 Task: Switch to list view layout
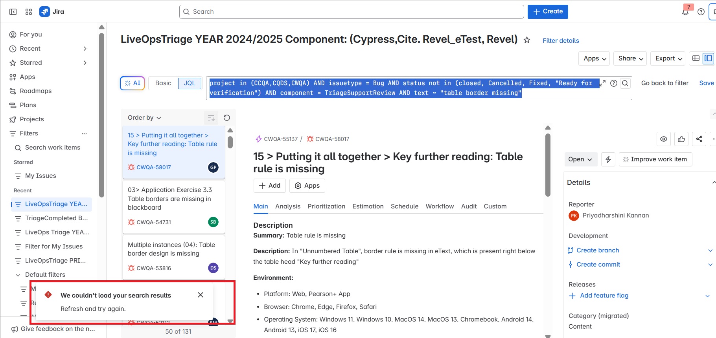click(696, 58)
